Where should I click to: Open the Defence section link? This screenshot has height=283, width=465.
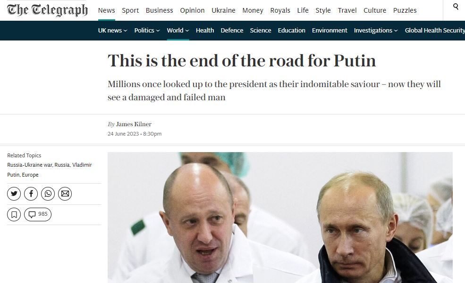point(232,31)
